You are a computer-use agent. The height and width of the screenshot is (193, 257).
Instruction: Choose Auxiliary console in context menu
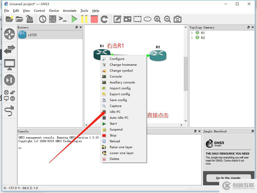tap(124, 82)
